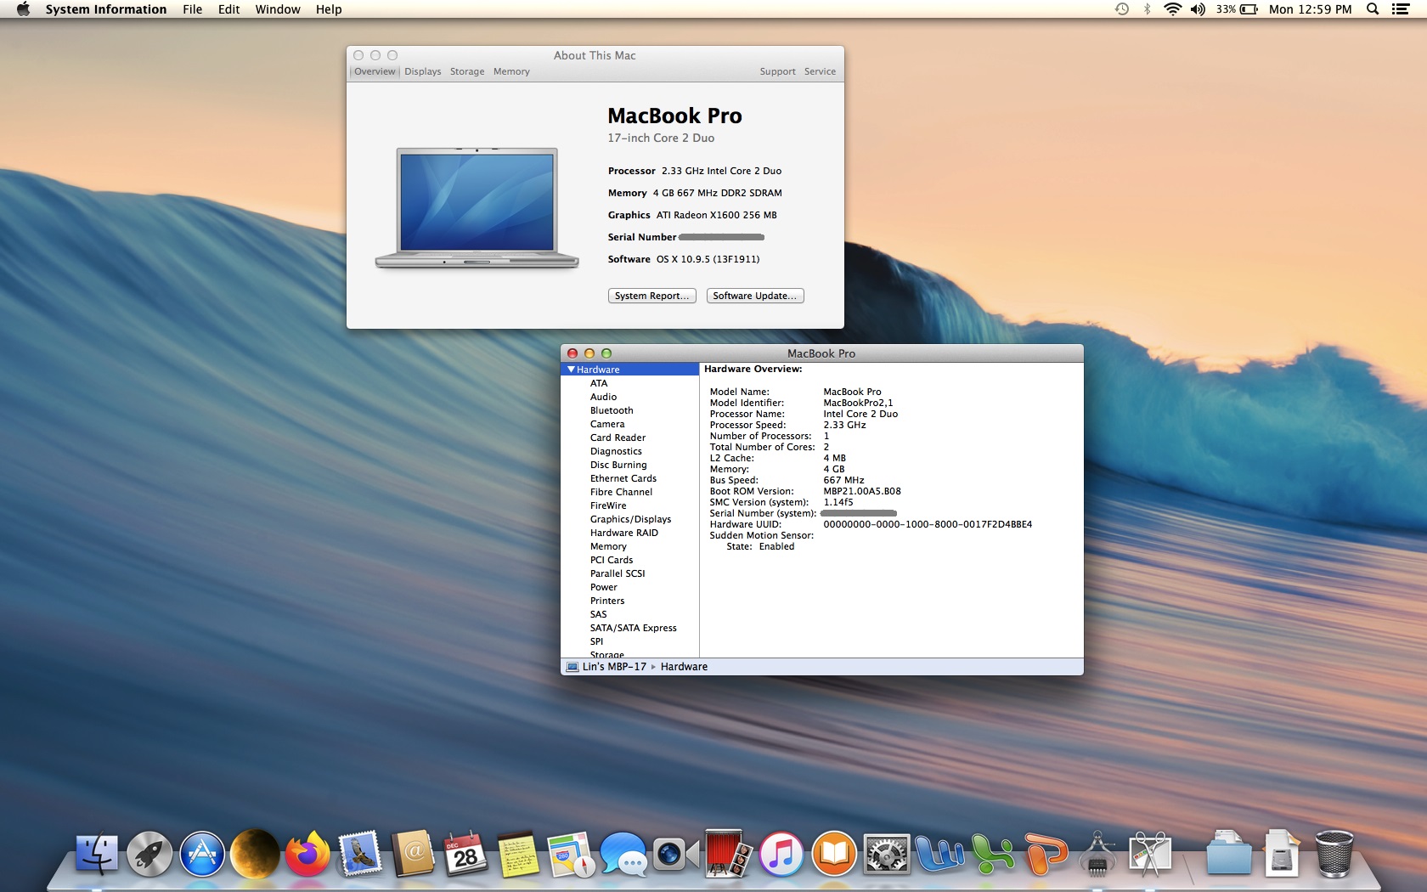Launch Firefox from the Dock
This screenshot has height=892, width=1427.
[308, 855]
